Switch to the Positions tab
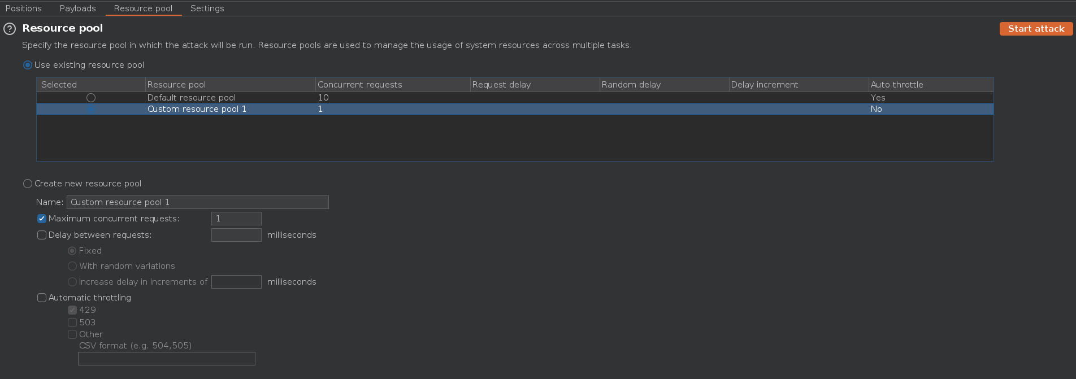Image resolution: width=1076 pixels, height=379 pixels. (x=24, y=8)
